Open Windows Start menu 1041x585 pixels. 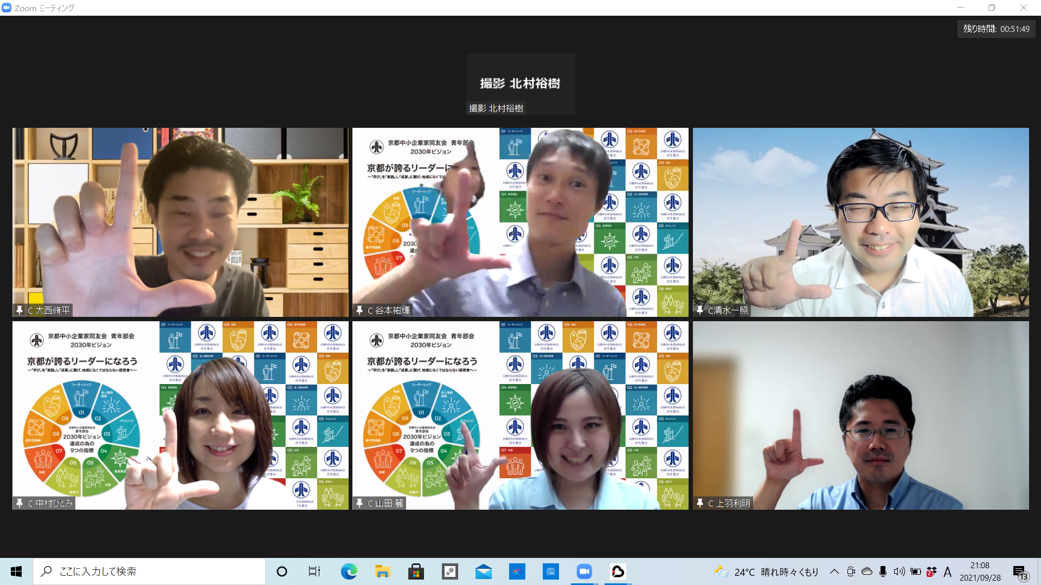pyautogui.click(x=16, y=571)
